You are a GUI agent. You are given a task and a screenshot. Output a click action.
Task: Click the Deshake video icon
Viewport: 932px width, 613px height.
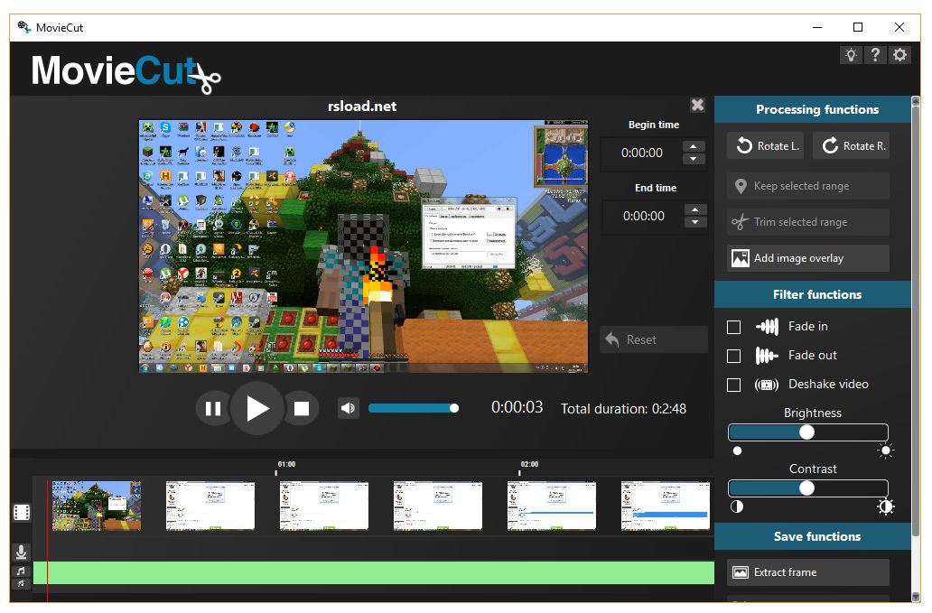767,385
